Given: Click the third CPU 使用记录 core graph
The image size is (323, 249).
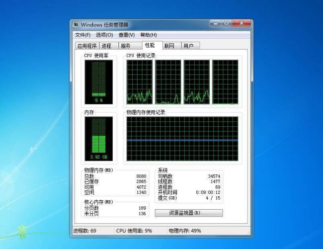Looking at the screenshot, I should click(x=197, y=82).
